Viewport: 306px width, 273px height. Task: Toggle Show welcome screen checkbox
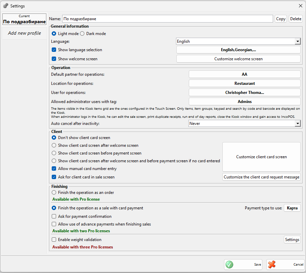coord(54,59)
